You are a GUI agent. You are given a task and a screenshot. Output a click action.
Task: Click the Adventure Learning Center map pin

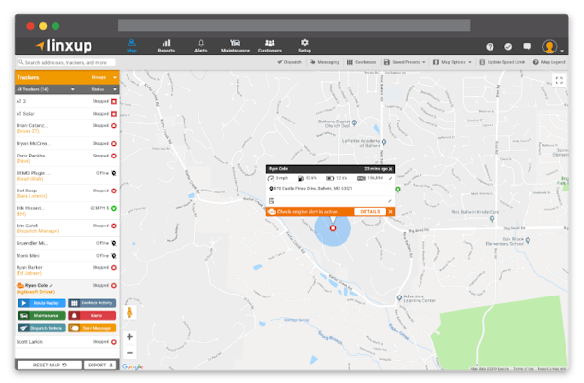pyautogui.click(x=399, y=298)
